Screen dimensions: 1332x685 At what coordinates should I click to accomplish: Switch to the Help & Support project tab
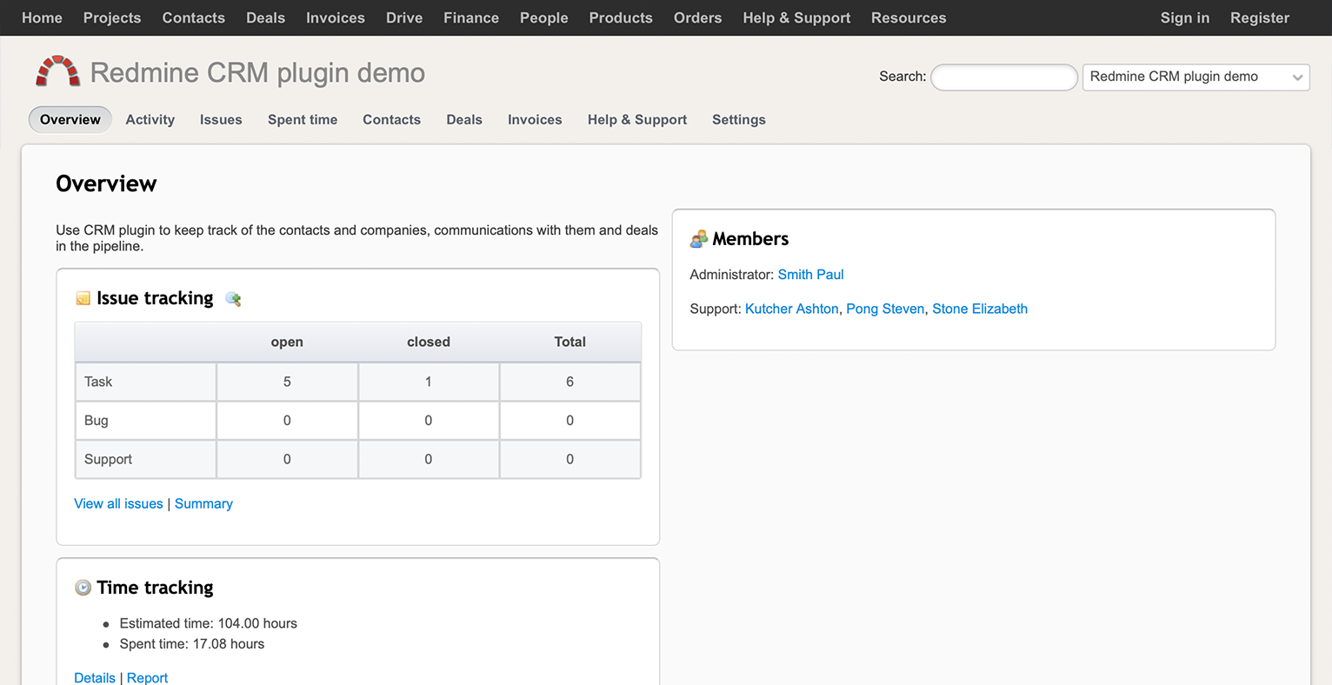coord(637,120)
